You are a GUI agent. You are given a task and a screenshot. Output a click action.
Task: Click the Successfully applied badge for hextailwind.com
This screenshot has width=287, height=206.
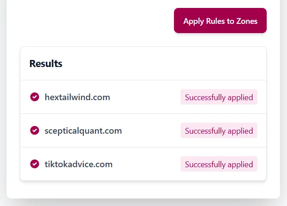tap(219, 97)
